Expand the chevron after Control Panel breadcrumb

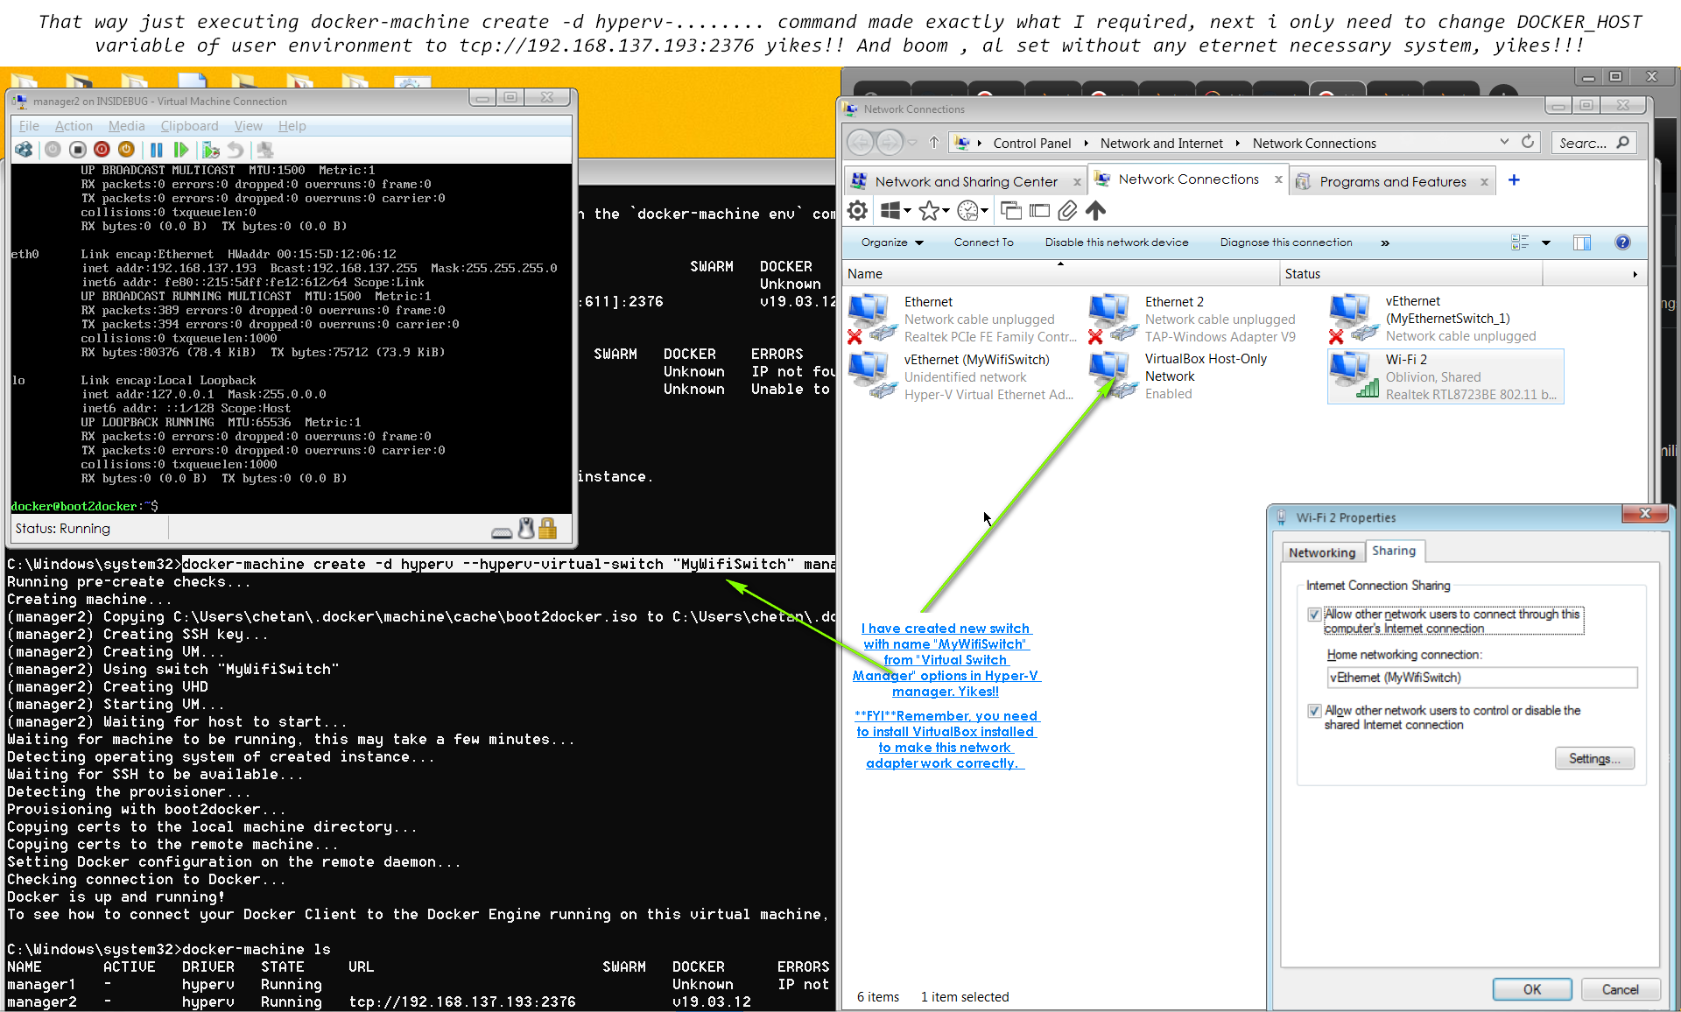pyautogui.click(x=1086, y=143)
